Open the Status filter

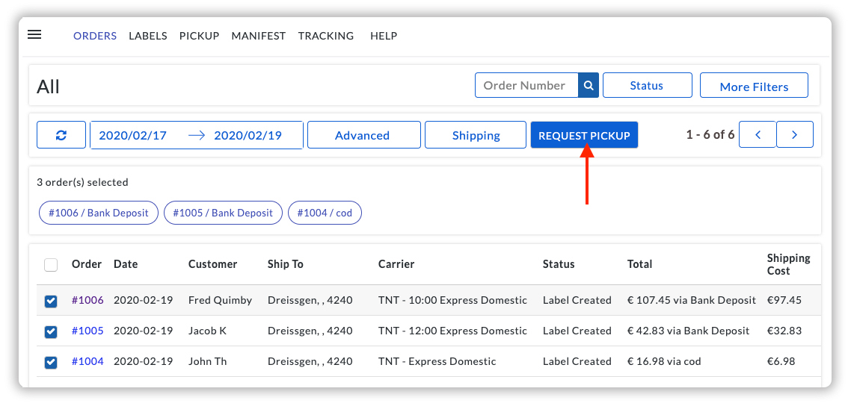647,86
